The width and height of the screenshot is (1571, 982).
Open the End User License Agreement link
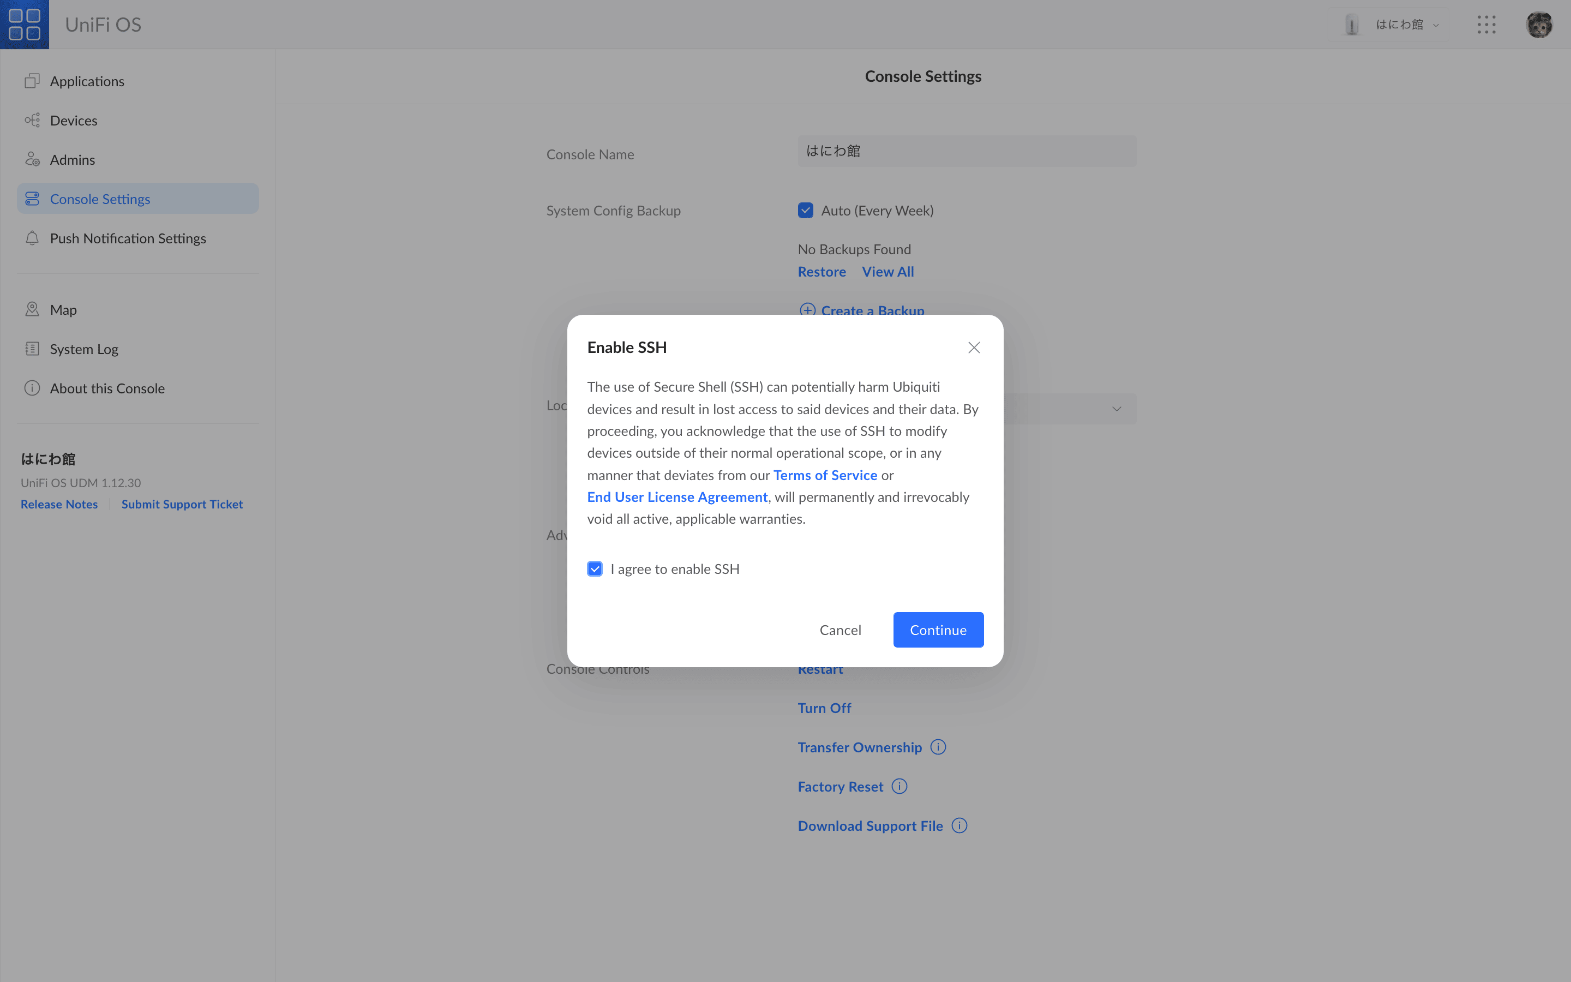[677, 497]
